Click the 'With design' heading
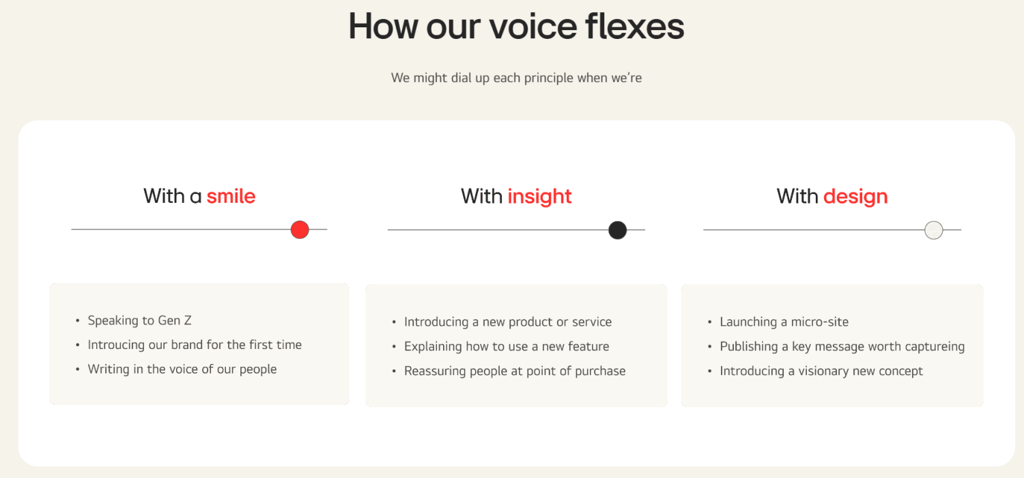This screenshot has height=478, width=1024. point(832,196)
